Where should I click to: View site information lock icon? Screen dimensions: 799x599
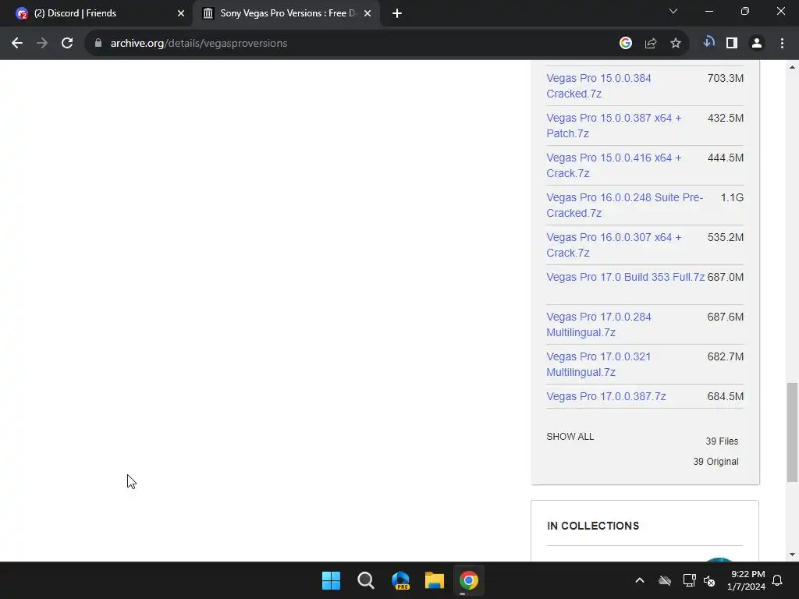(x=98, y=44)
